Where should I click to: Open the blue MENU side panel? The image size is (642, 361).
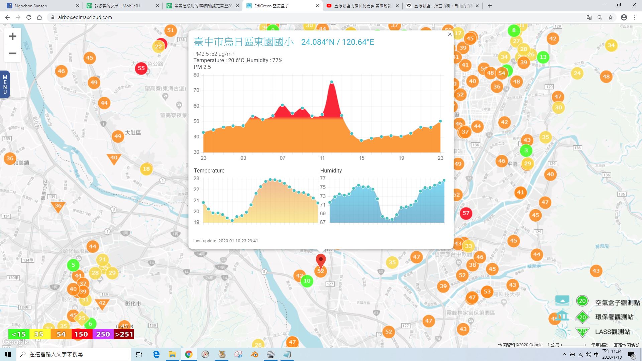5,85
